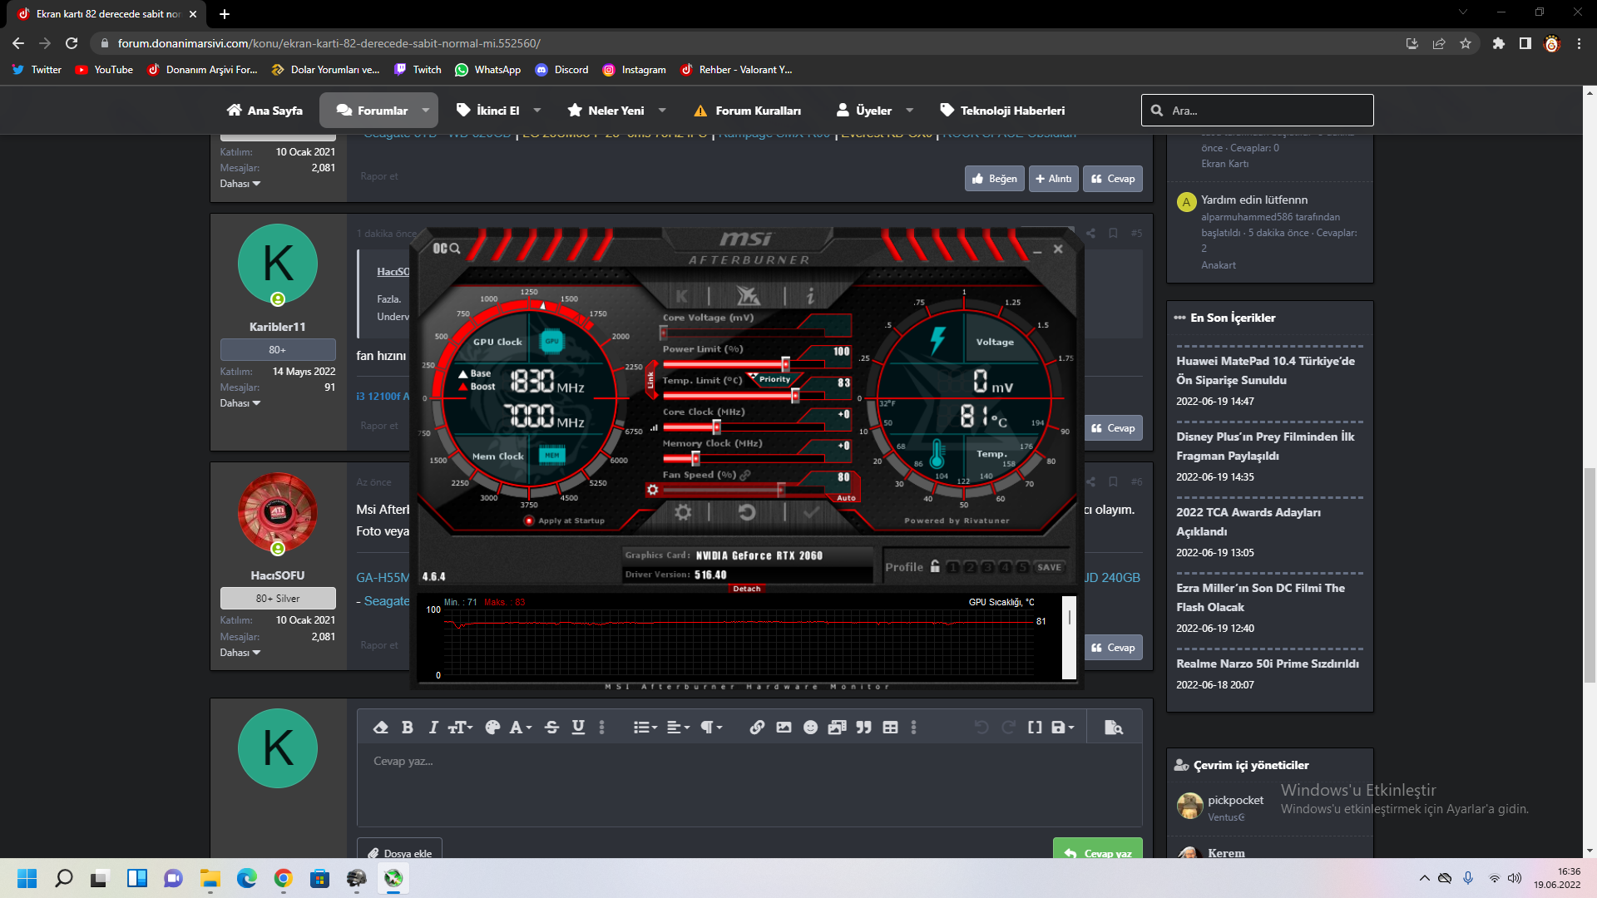Select Afterburner profile slot 1

[953, 567]
